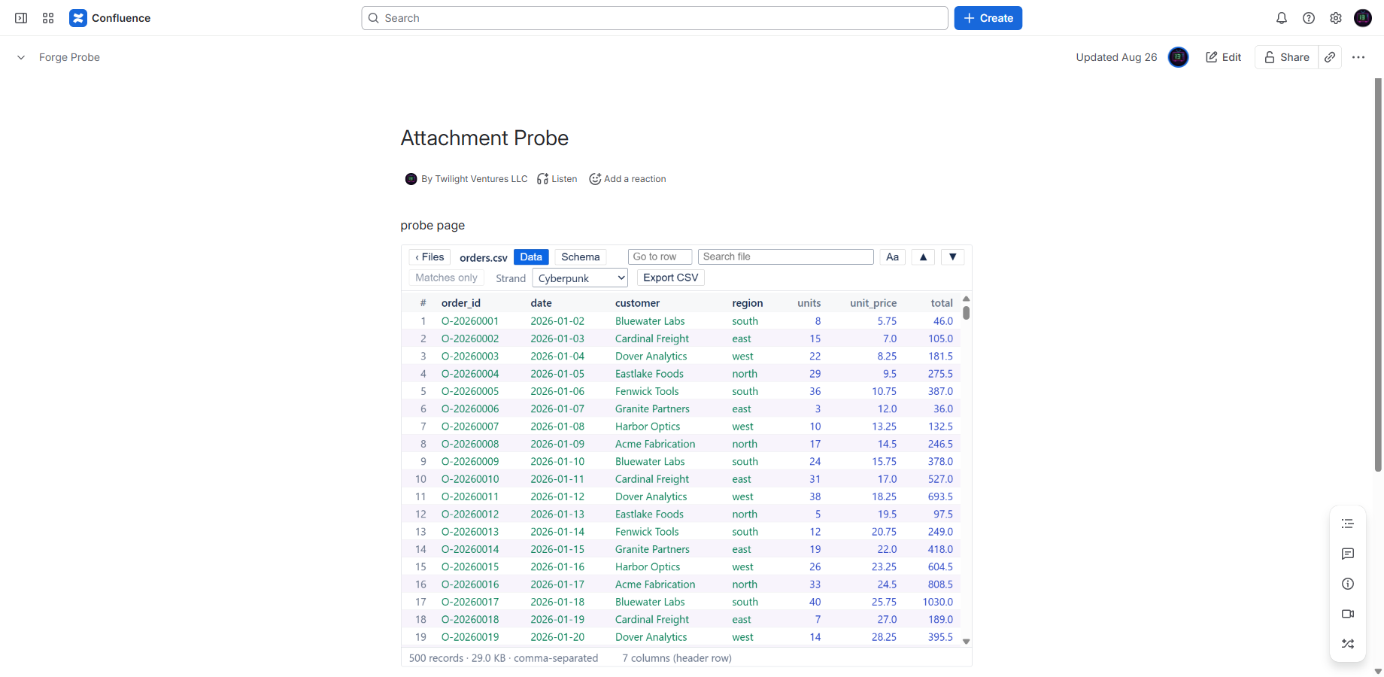Screen dimensions: 1384x677
Task: Click Export CSV button
Action: (x=671, y=278)
